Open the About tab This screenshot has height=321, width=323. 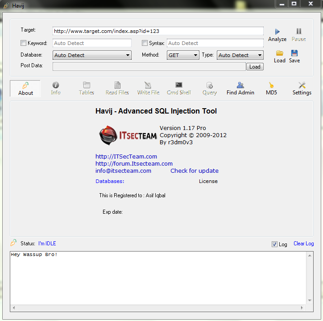click(x=25, y=89)
